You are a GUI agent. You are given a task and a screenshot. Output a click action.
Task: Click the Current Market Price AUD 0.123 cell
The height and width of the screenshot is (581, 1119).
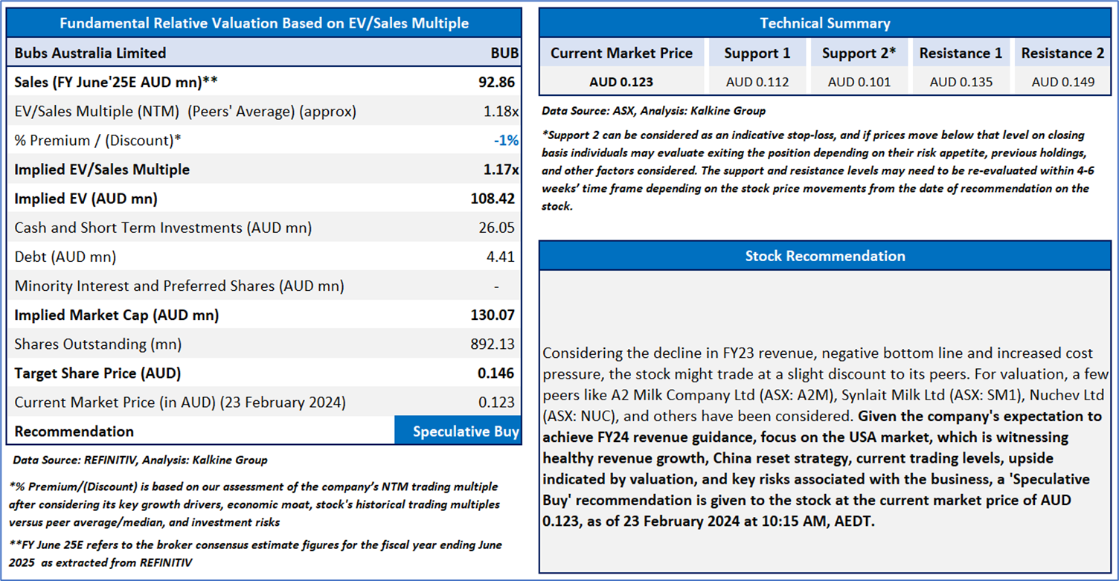coord(621,82)
